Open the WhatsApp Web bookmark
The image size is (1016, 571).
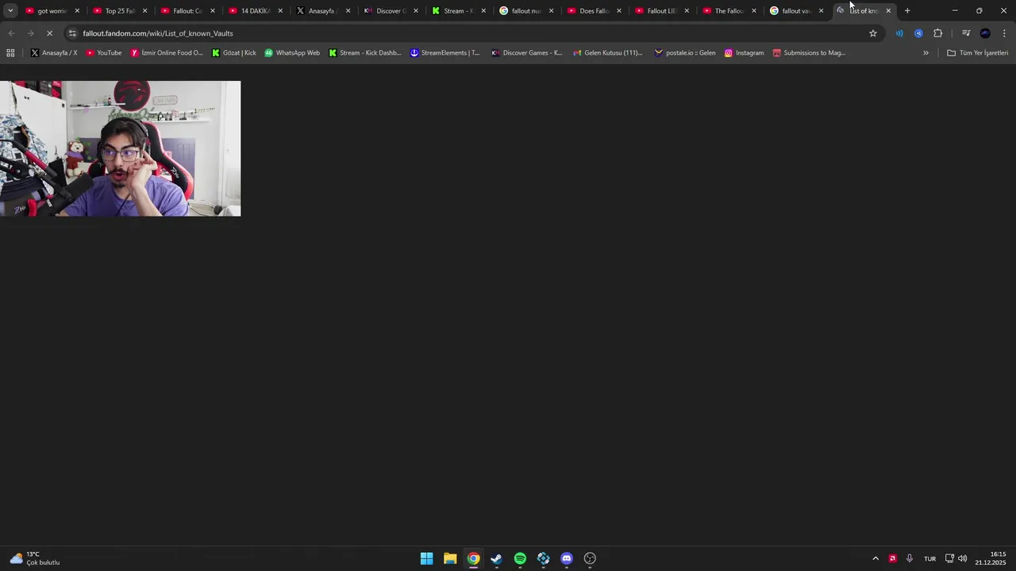click(292, 53)
